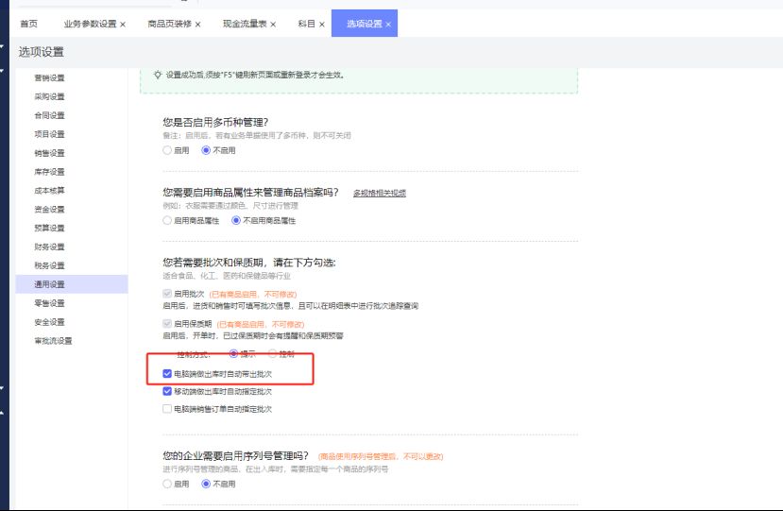Select 启用 for serial number management
This screenshot has height=511, width=783.
(x=167, y=484)
